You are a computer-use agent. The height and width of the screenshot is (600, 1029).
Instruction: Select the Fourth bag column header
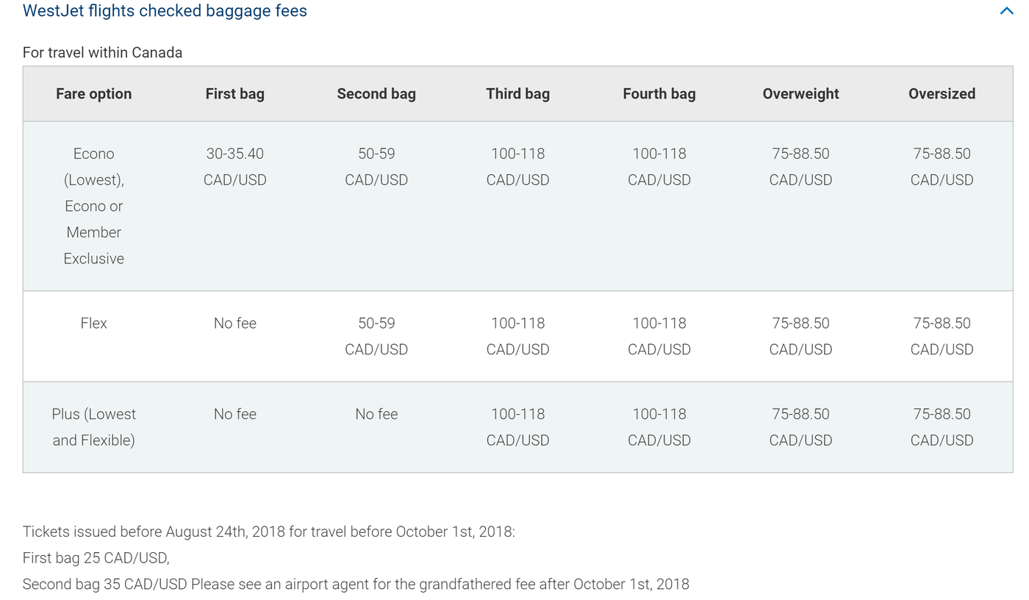[x=659, y=93]
